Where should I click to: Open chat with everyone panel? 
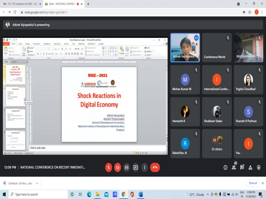click(242, 168)
